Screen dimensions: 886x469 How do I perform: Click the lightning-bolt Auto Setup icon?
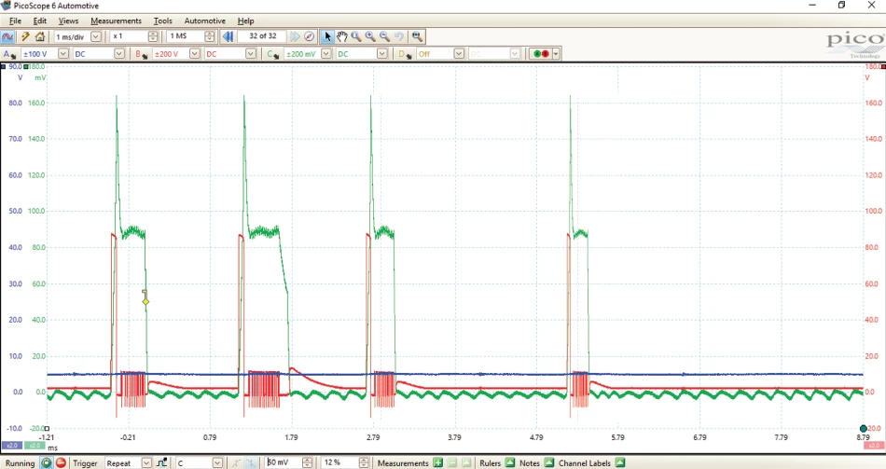tap(25, 36)
